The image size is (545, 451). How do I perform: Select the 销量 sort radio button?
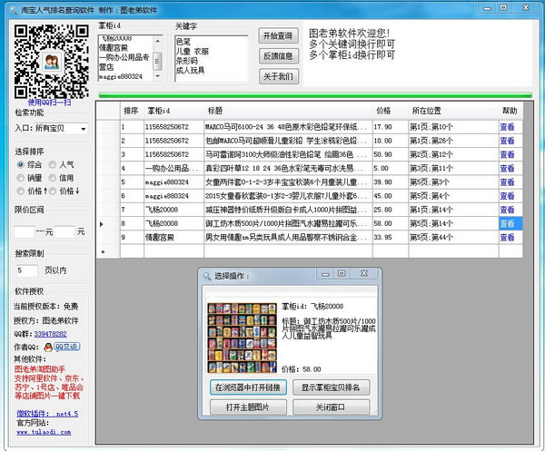pos(21,178)
